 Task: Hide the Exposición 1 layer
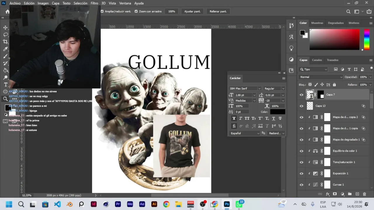302,174
